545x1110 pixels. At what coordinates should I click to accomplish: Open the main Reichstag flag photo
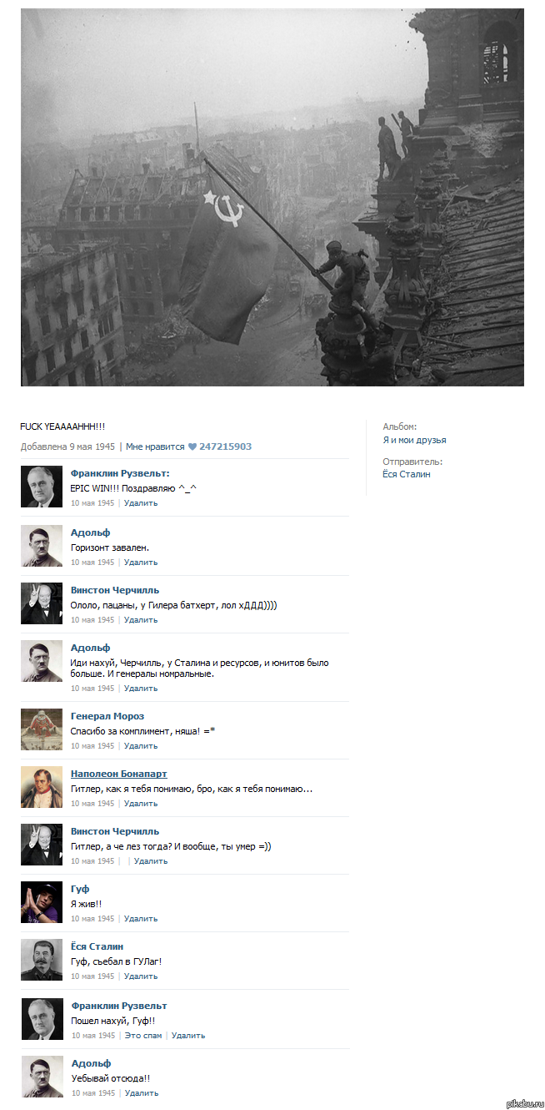(x=272, y=197)
